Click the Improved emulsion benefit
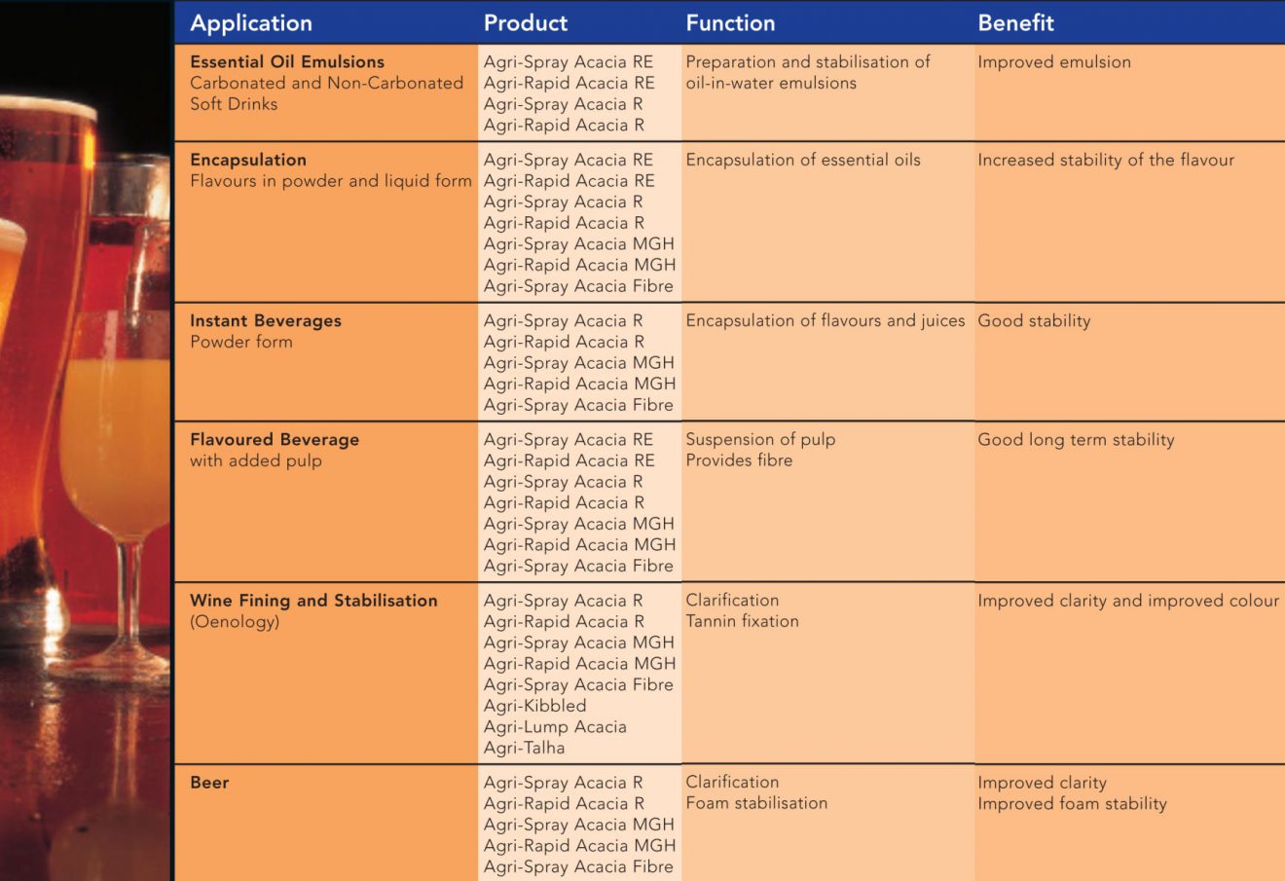 (x=1054, y=62)
